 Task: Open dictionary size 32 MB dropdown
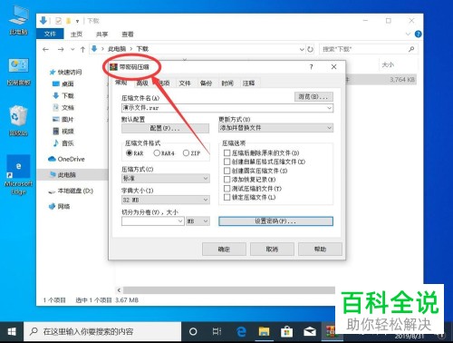click(206, 200)
